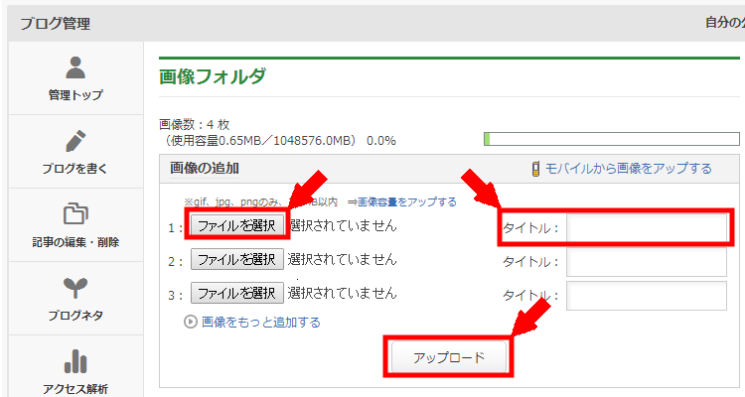The image size is (745, 397).
Task: Open モバイルから画像をアップする link
Action: point(628,169)
